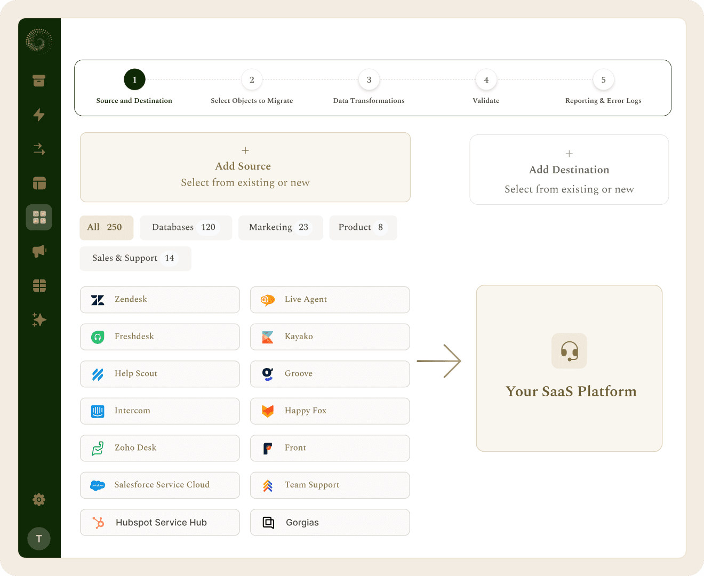Select Live Agent source option
This screenshot has height=576, width=704.
tap(330, 300)
